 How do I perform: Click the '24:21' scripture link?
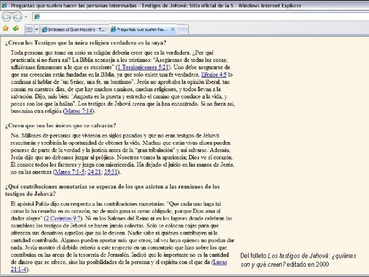[94, 172]
